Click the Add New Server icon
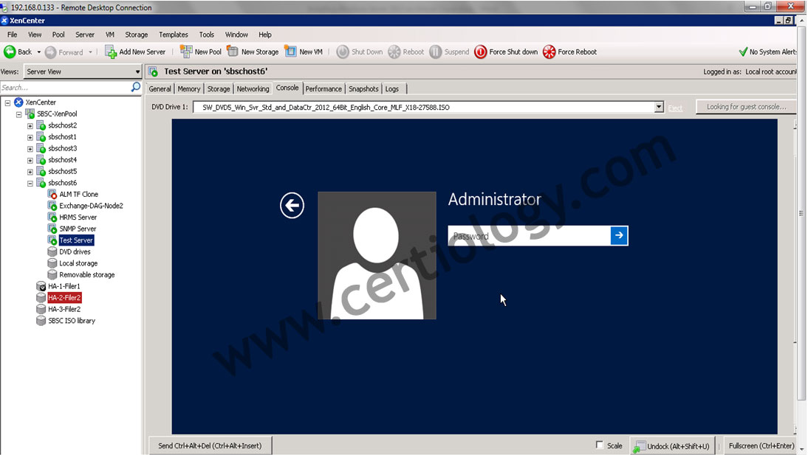This screenshot has width=808, height=455. pyautogui.click(x=111, y=52)
